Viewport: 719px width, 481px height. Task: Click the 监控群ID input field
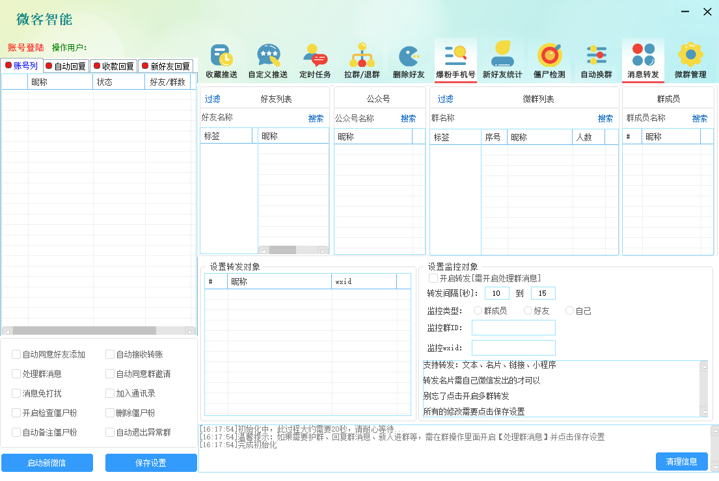513,328
